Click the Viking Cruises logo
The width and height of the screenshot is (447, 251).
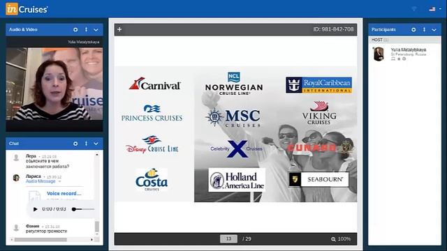(x=319, y=113)
